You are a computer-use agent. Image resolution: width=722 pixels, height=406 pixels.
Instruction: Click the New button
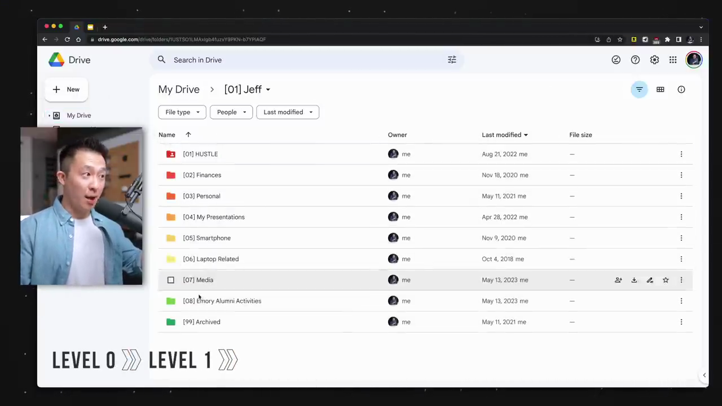(66, 90)
